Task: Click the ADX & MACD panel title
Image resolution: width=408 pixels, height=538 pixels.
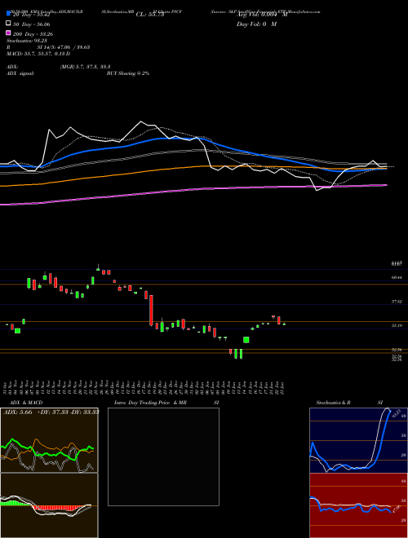Action: (26, 403)
